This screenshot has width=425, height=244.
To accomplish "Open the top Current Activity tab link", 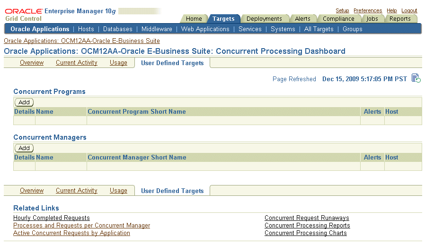I will click(x=77, y=63).
